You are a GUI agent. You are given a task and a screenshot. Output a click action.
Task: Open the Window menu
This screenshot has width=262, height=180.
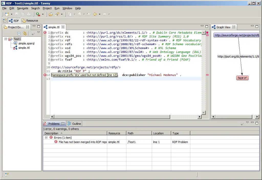point(67,8)
